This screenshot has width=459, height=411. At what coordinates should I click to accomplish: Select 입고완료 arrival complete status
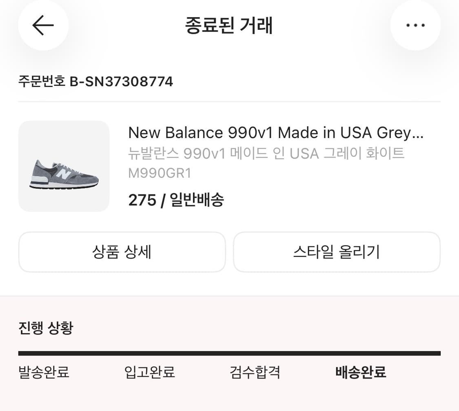pyautogui.click(x=150, y=372)
